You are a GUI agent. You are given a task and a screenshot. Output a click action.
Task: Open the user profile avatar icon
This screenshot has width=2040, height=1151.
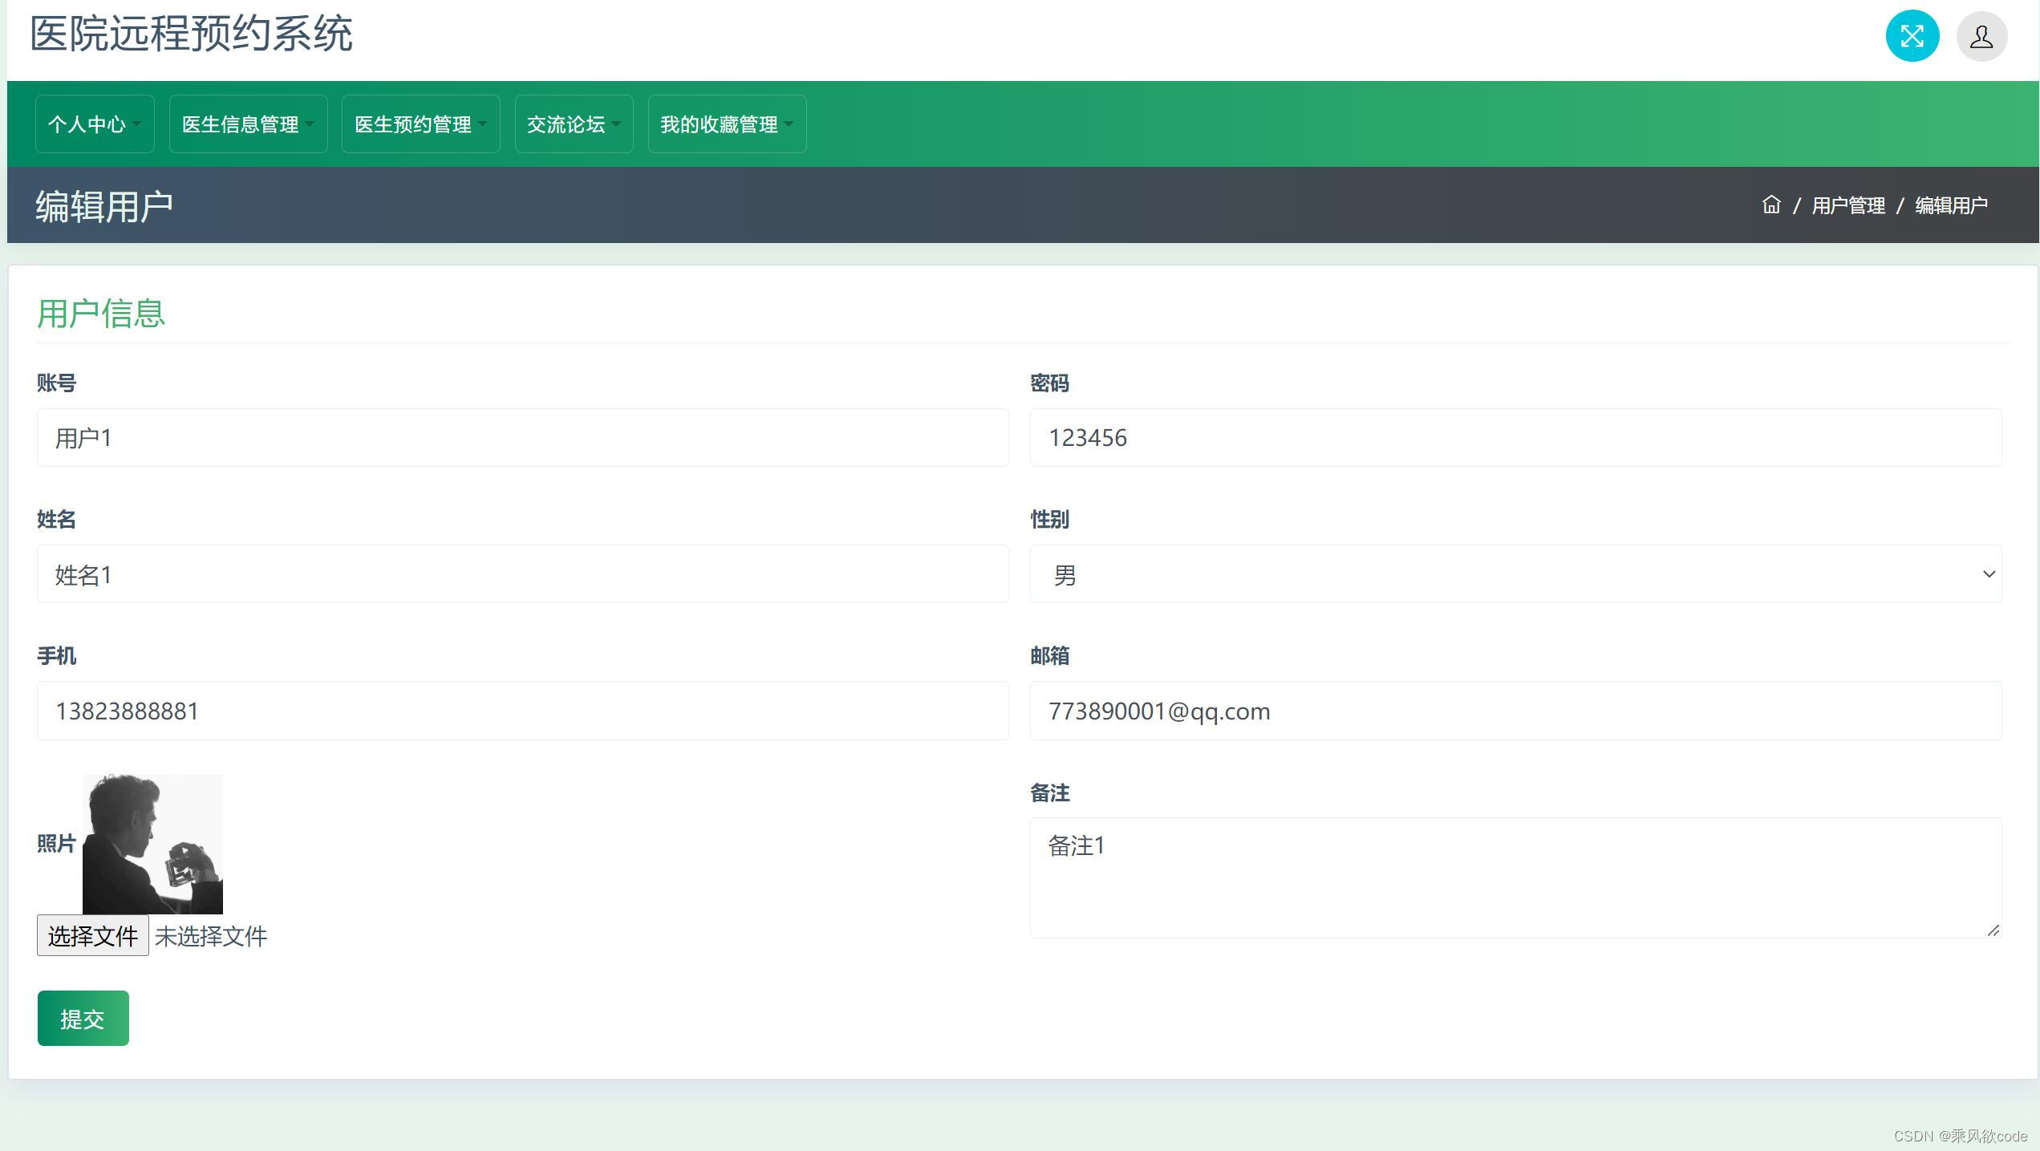click(x=1981, y=36)
